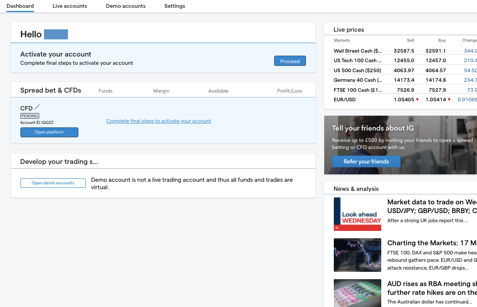Open platform for CFD account

[x=49, y=132]
